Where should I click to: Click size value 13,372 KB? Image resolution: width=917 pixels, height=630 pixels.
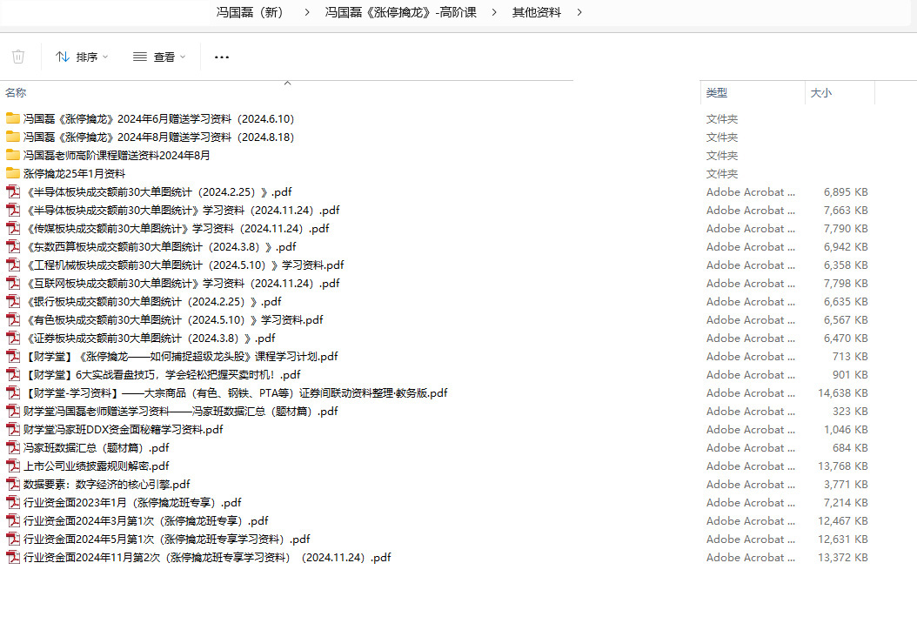(x=843, y=558)
